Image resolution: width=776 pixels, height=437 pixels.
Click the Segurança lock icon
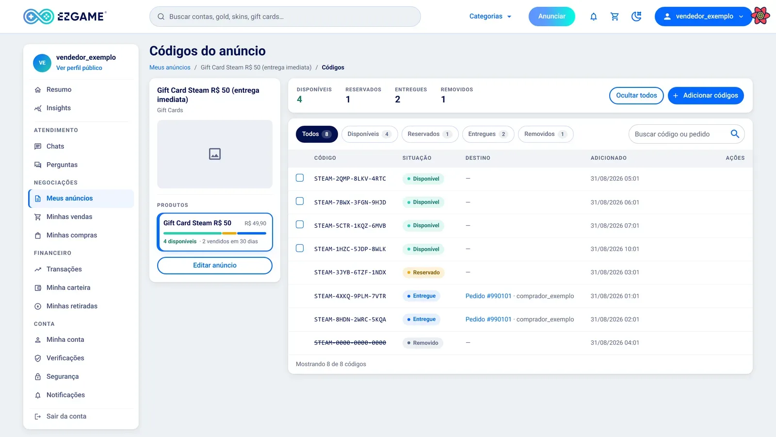(38, 377)
